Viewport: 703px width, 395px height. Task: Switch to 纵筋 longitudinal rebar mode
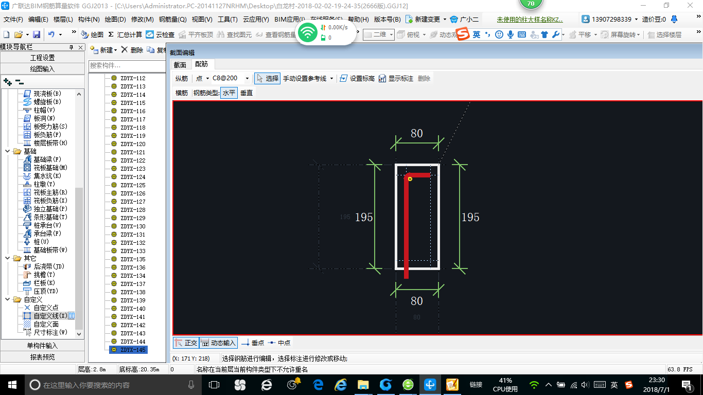coord(181,78)
